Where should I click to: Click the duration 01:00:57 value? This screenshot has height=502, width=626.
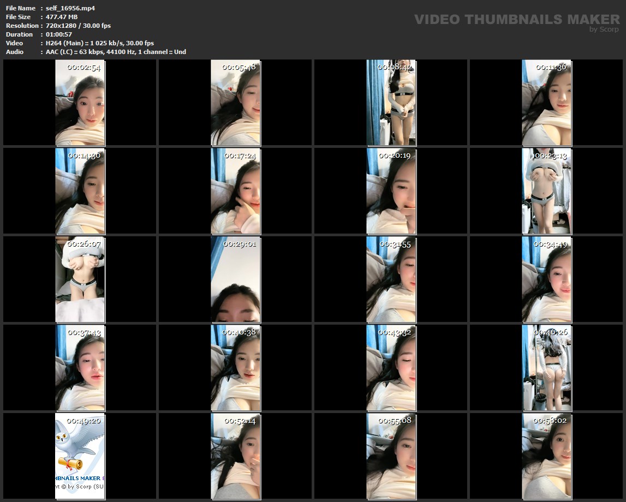tap(58, 34)
